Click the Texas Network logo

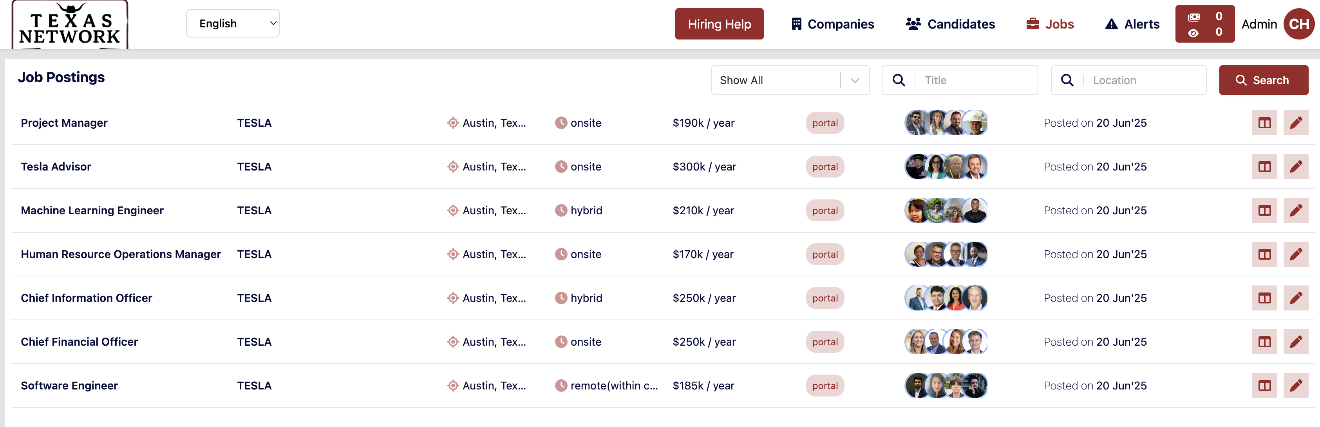[x=70, y=25]
